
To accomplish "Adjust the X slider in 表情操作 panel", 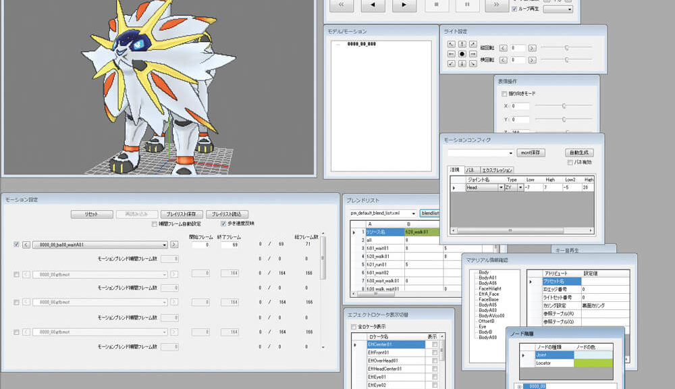I will point(564,105).
